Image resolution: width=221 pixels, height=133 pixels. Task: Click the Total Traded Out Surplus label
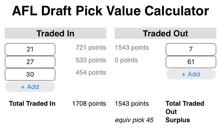[x=184, y=112]
